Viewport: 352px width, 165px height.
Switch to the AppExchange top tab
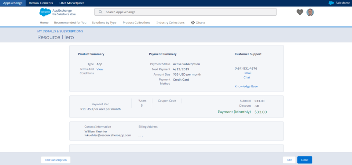[x=13, y=3]
